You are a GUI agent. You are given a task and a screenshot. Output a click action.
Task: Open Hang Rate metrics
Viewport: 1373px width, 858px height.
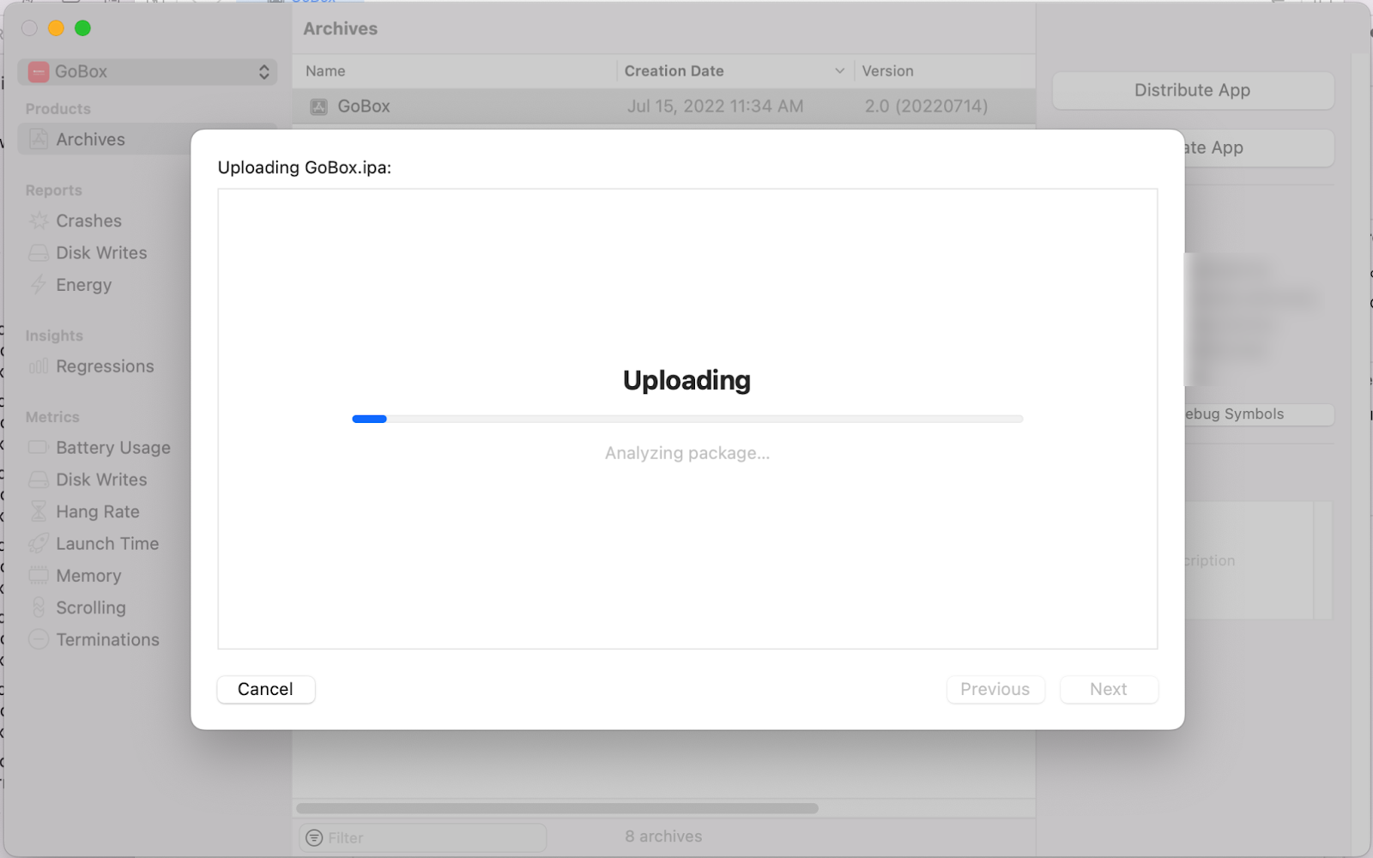[x=98, y=511]
